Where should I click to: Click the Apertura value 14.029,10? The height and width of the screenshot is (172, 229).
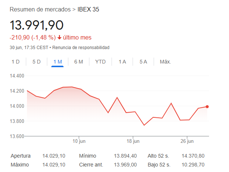point(54,156)
